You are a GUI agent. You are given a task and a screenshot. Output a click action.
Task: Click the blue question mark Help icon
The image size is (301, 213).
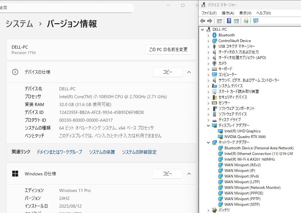[229, 21]
